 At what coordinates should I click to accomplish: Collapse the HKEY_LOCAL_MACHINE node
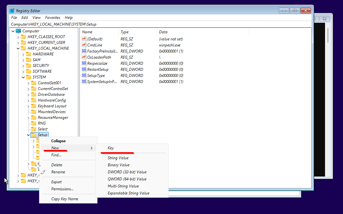coord(18,48)
